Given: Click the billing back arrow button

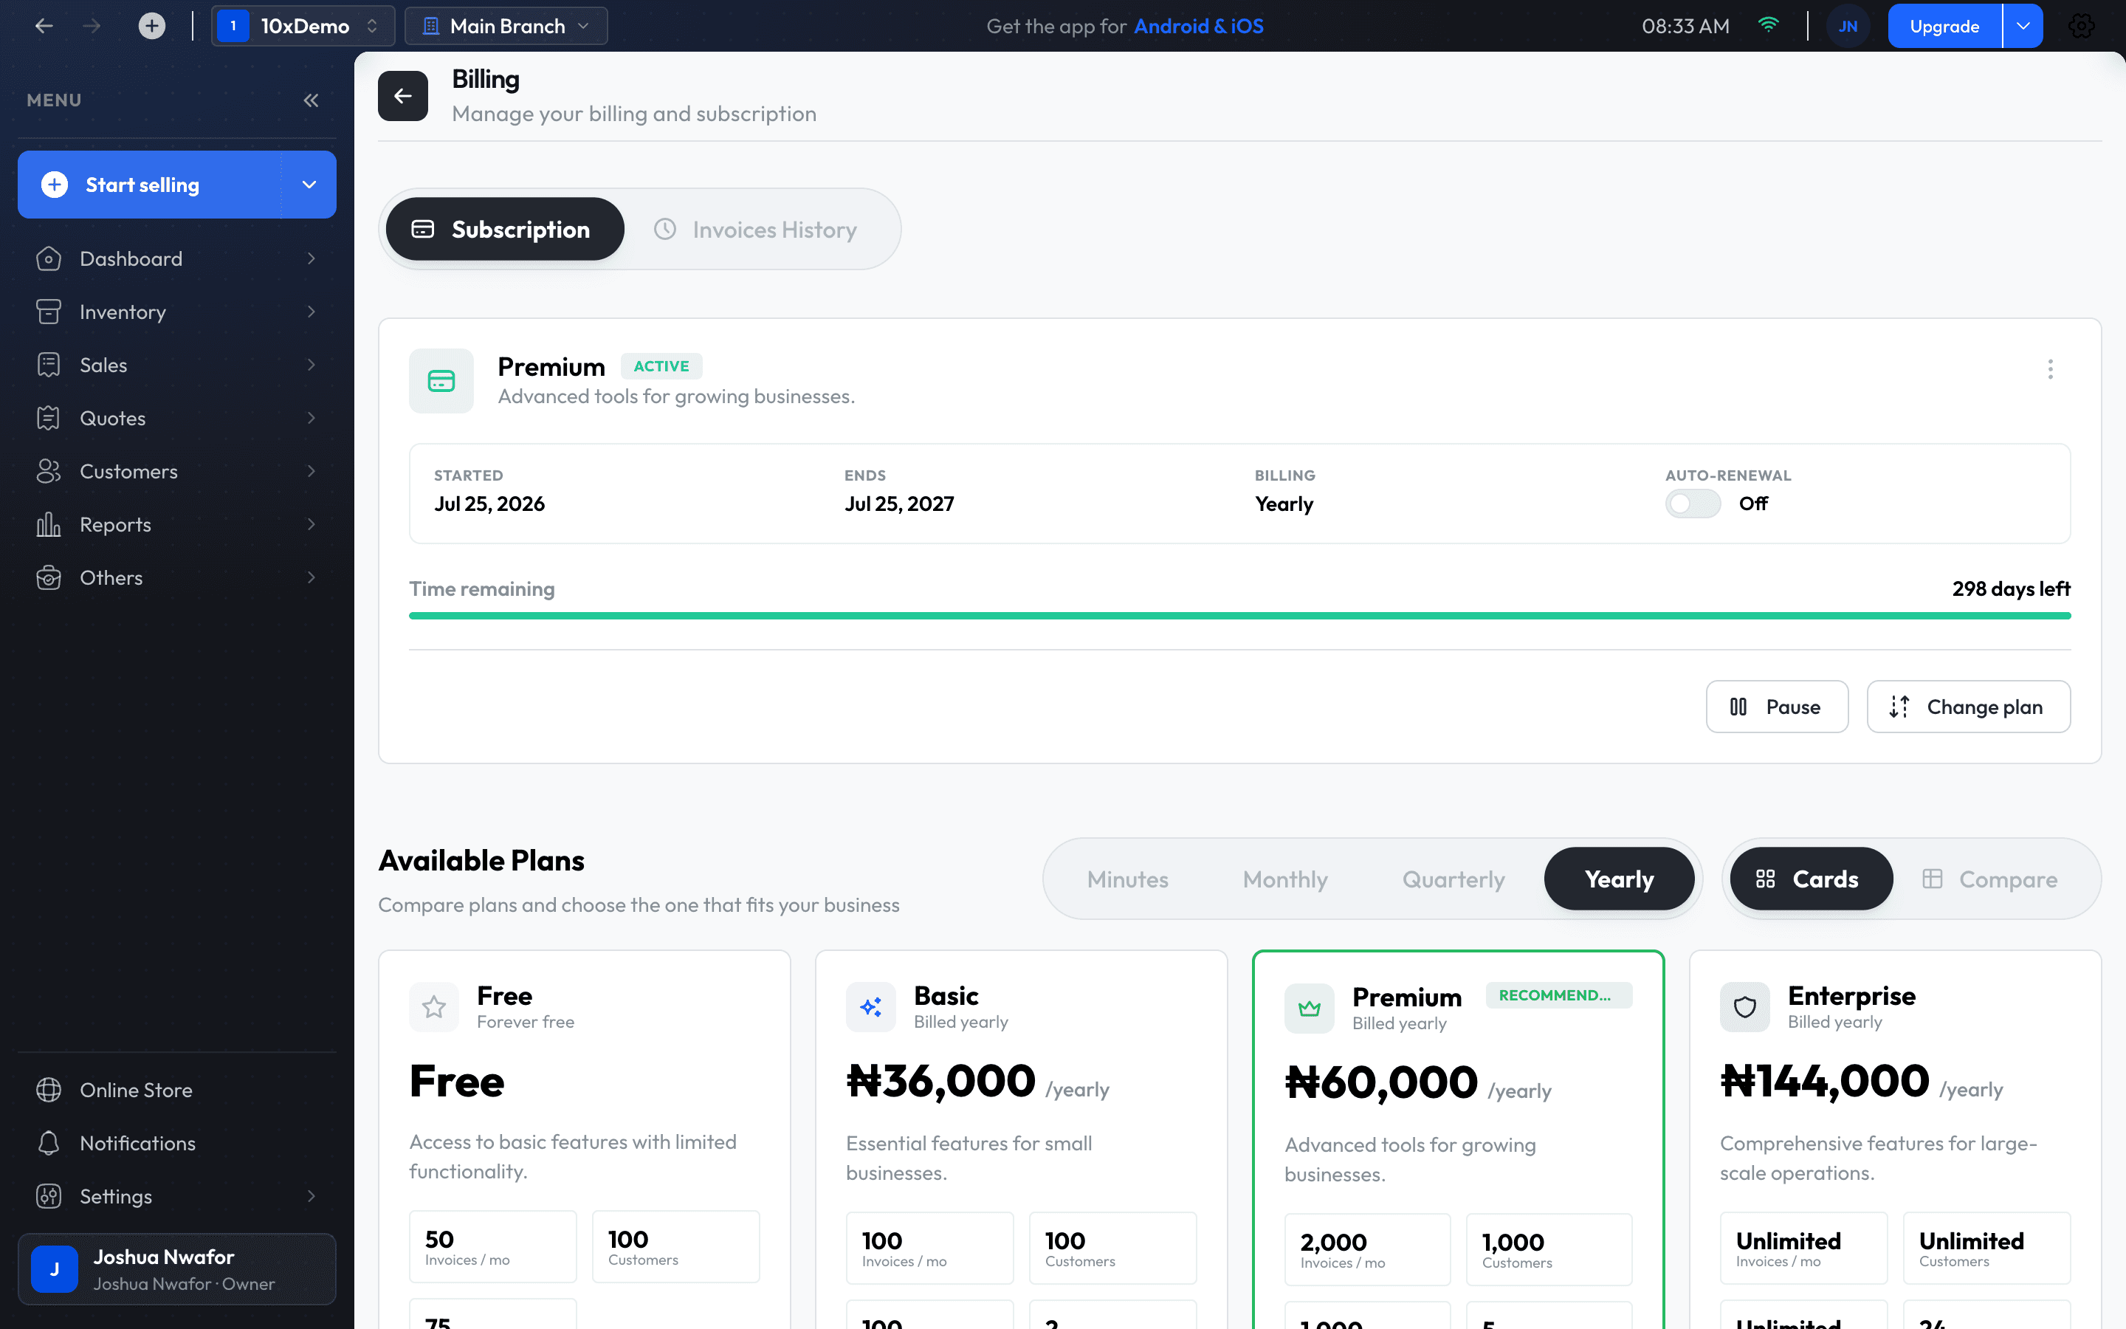Looking at the screenshot, I should pyautogui.click(x=403, y=96).
